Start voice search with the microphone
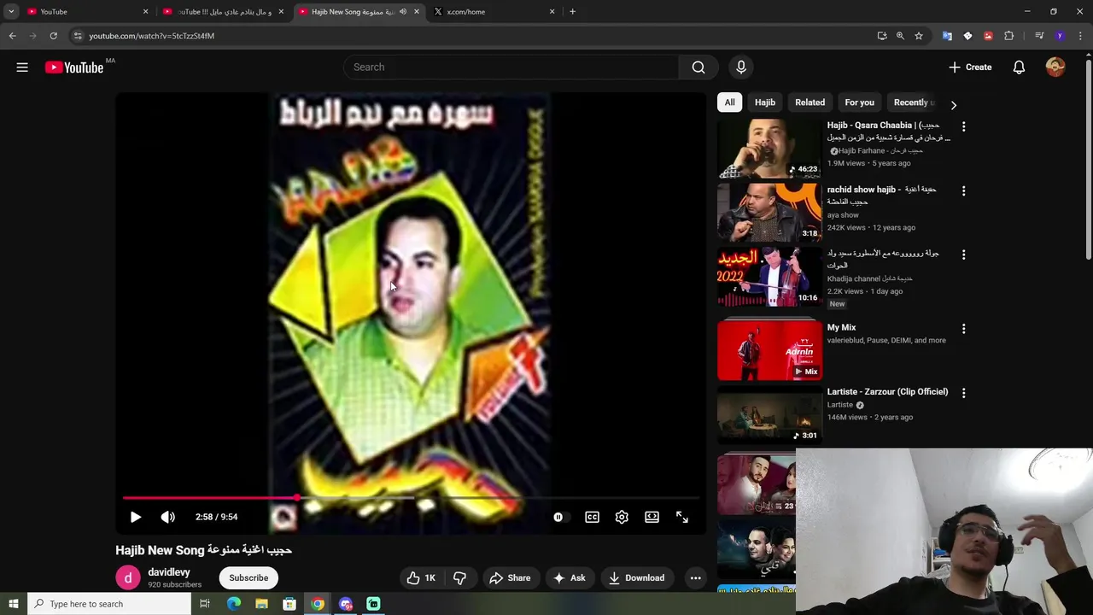 tap(741, 67)
